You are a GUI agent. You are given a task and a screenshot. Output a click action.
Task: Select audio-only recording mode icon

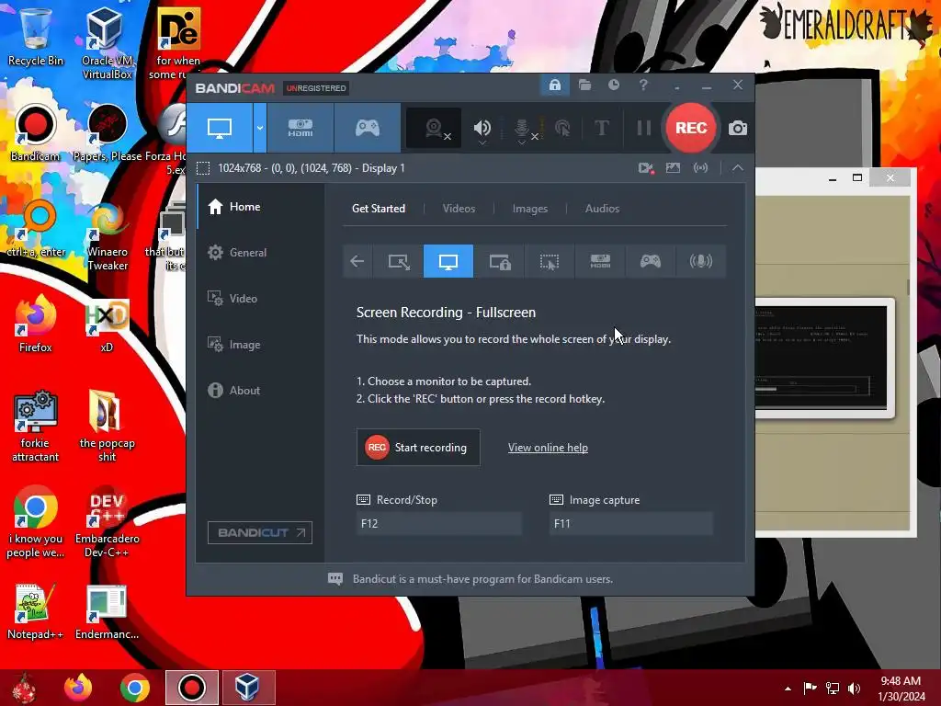[x=700, y=261]
